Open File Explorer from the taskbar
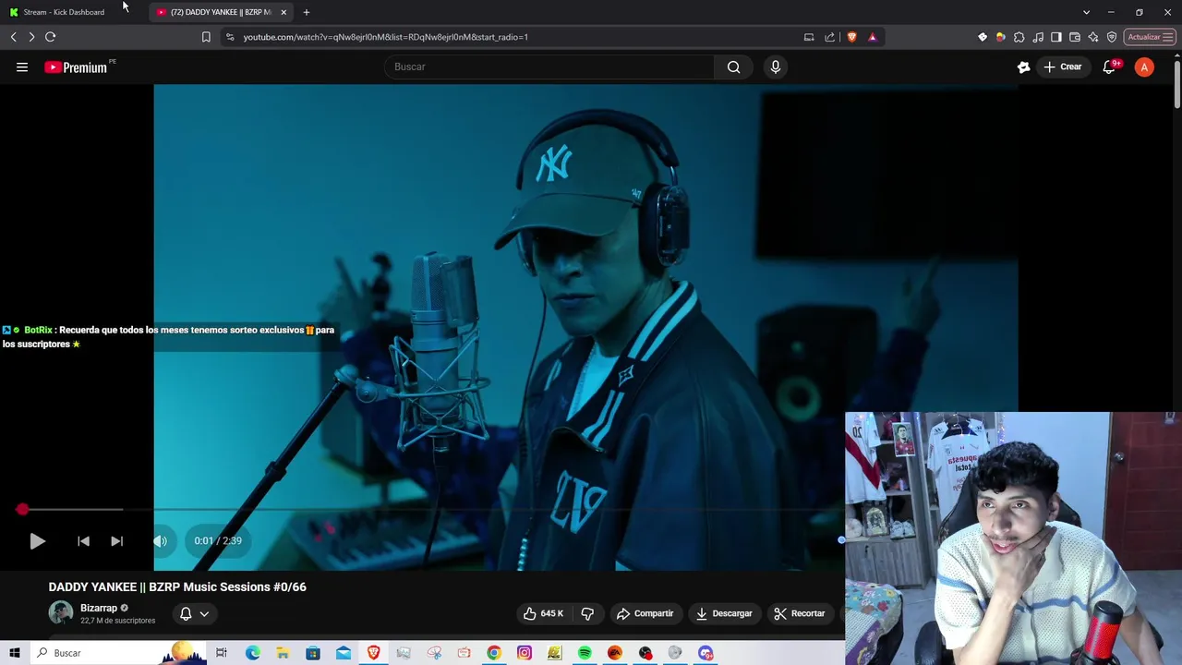 click(283, 653)
